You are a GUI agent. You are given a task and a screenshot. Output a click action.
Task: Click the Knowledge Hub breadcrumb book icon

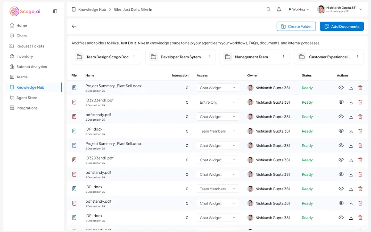[x=75, y=9]
